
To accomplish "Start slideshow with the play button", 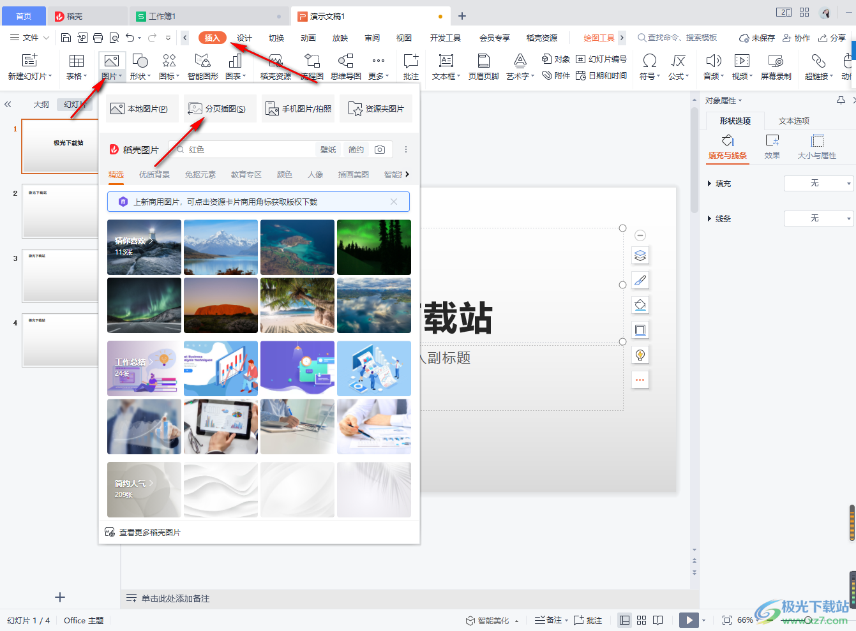I will tap(689, 620).
